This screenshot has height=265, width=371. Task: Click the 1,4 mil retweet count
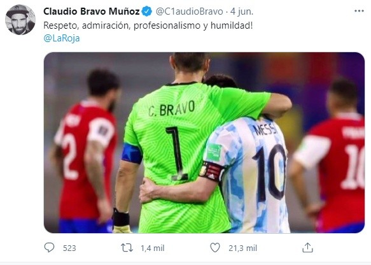(x=152, y=248)
